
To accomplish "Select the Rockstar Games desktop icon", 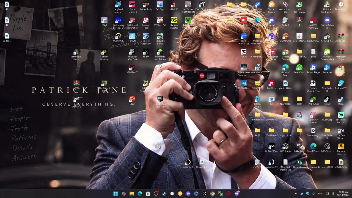I will tap(341, 149).
